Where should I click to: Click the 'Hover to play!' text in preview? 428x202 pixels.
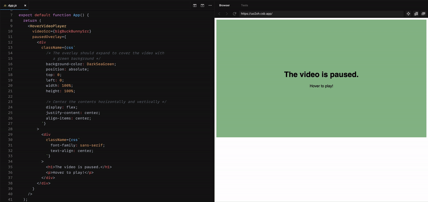[321, 86]
